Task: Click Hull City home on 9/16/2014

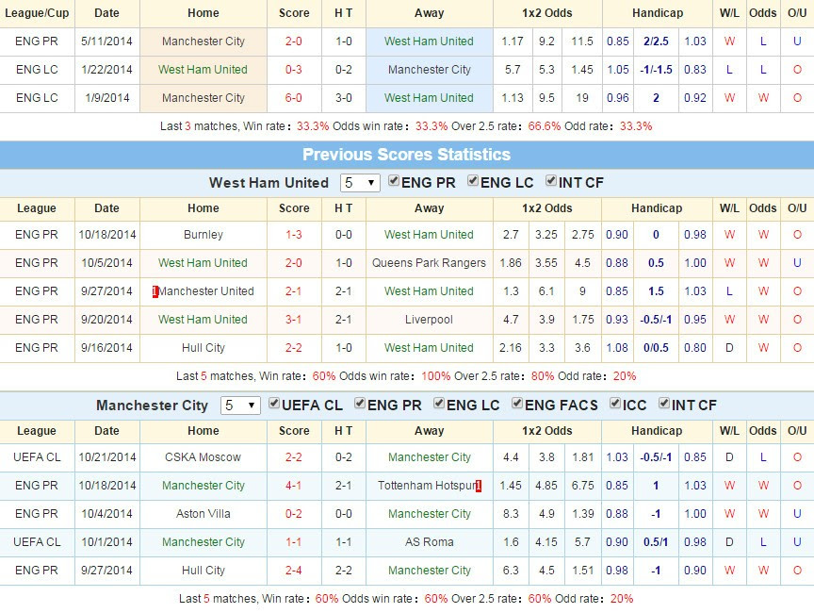Action: coord(203,348)
